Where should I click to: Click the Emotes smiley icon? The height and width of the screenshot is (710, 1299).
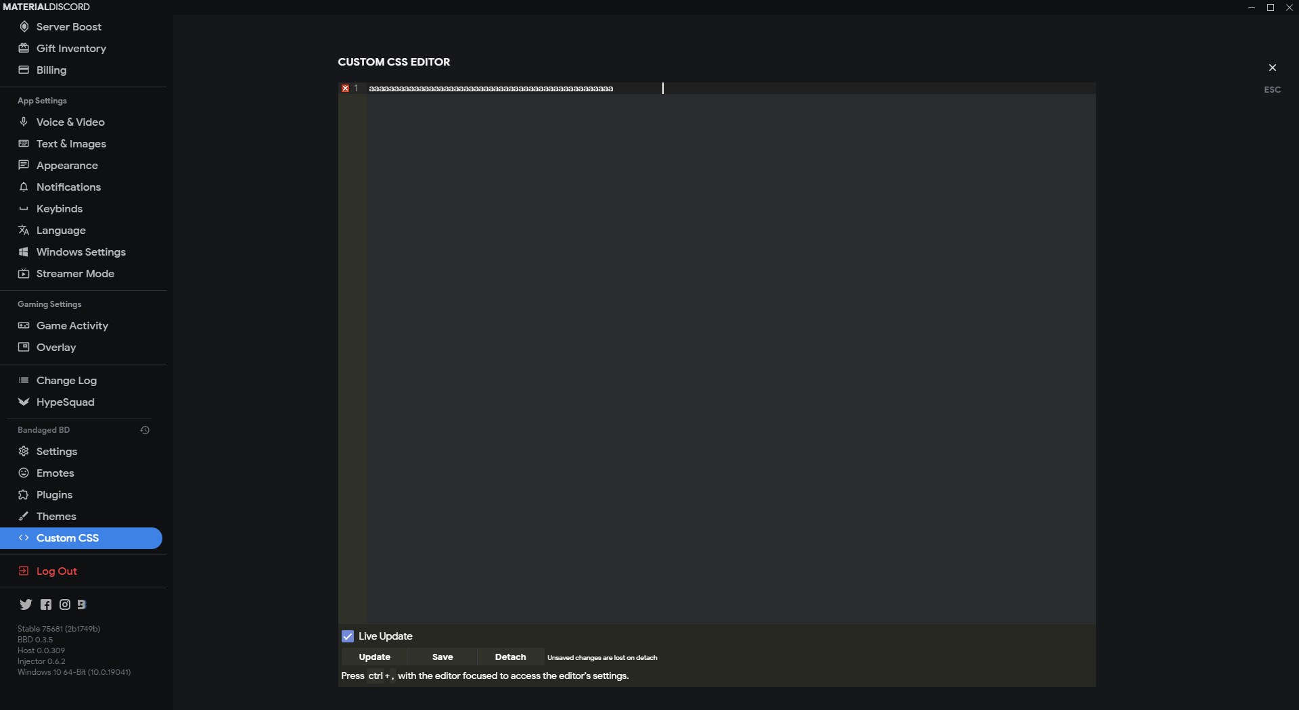coord(24,473)
